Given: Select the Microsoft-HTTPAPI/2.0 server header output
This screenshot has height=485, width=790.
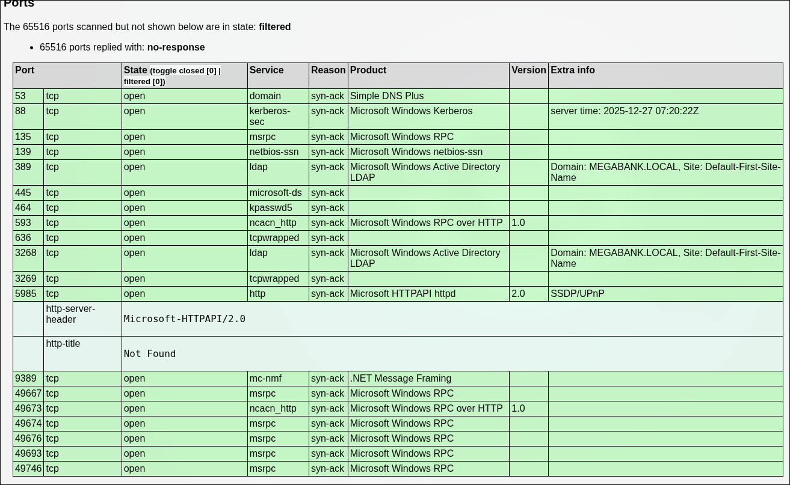Looking at the screenshot, I should [x=185, y=319].
